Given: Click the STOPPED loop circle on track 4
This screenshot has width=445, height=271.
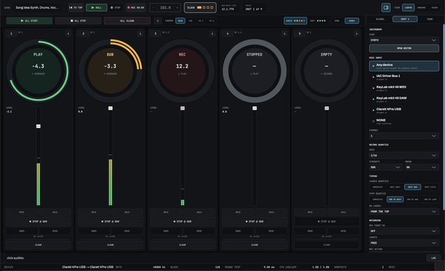Looking at the screenshot, I should [x=254, y=71].
